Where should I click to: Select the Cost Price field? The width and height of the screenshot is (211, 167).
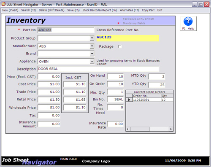pos(49,84)
